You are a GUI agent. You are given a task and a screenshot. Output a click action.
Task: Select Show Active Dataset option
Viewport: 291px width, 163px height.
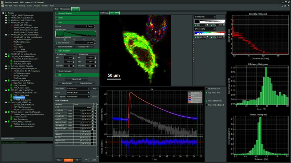(x=207, y=105)
